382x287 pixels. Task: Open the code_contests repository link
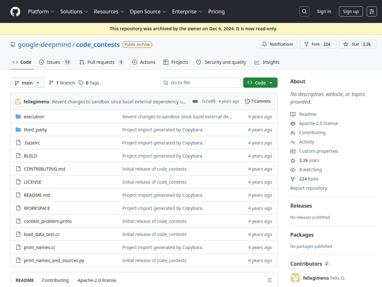tap(98, 45)
